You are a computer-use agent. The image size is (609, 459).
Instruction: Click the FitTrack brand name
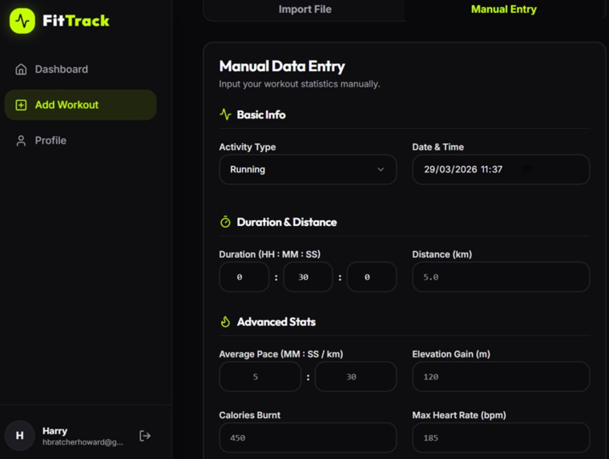click(x=76, y=21)
